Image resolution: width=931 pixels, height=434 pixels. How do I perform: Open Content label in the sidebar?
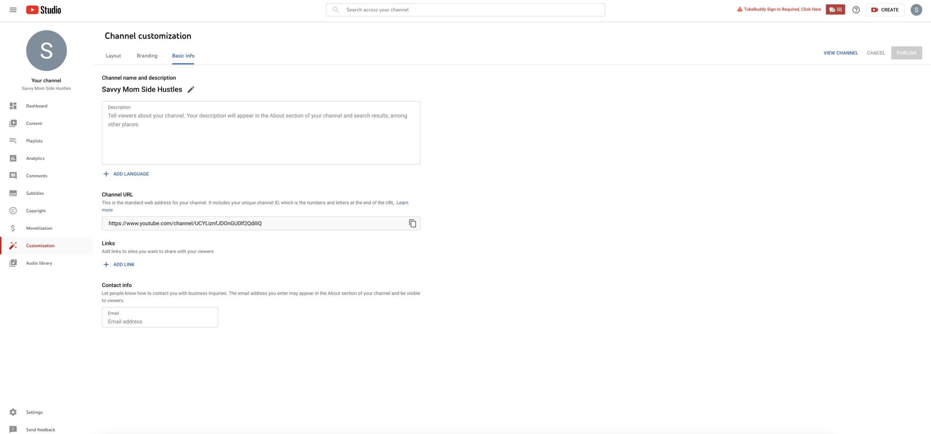(x=34, y=123)
